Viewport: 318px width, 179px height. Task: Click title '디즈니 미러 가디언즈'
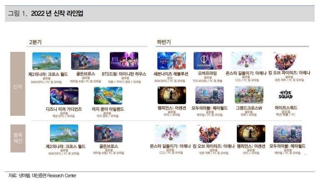pos(64,109)
